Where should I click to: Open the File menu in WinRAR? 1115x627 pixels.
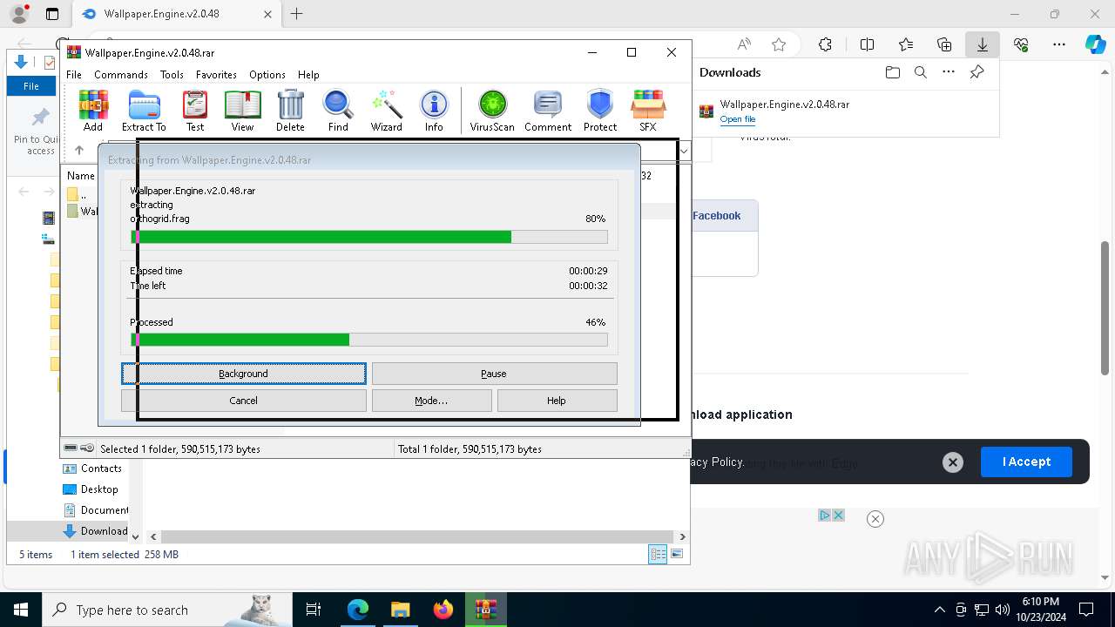click(x=74, y=75)
